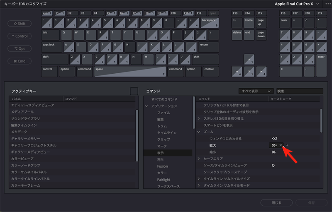This screenshot has height=212, width=332.
Task: Expand タイムライン サムネイルサイズ group
Action: (x=199, y=178)
